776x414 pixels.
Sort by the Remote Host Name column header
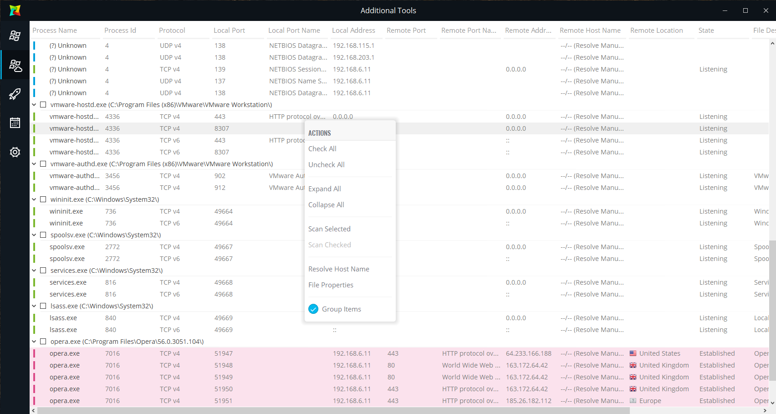pos(590,31)
